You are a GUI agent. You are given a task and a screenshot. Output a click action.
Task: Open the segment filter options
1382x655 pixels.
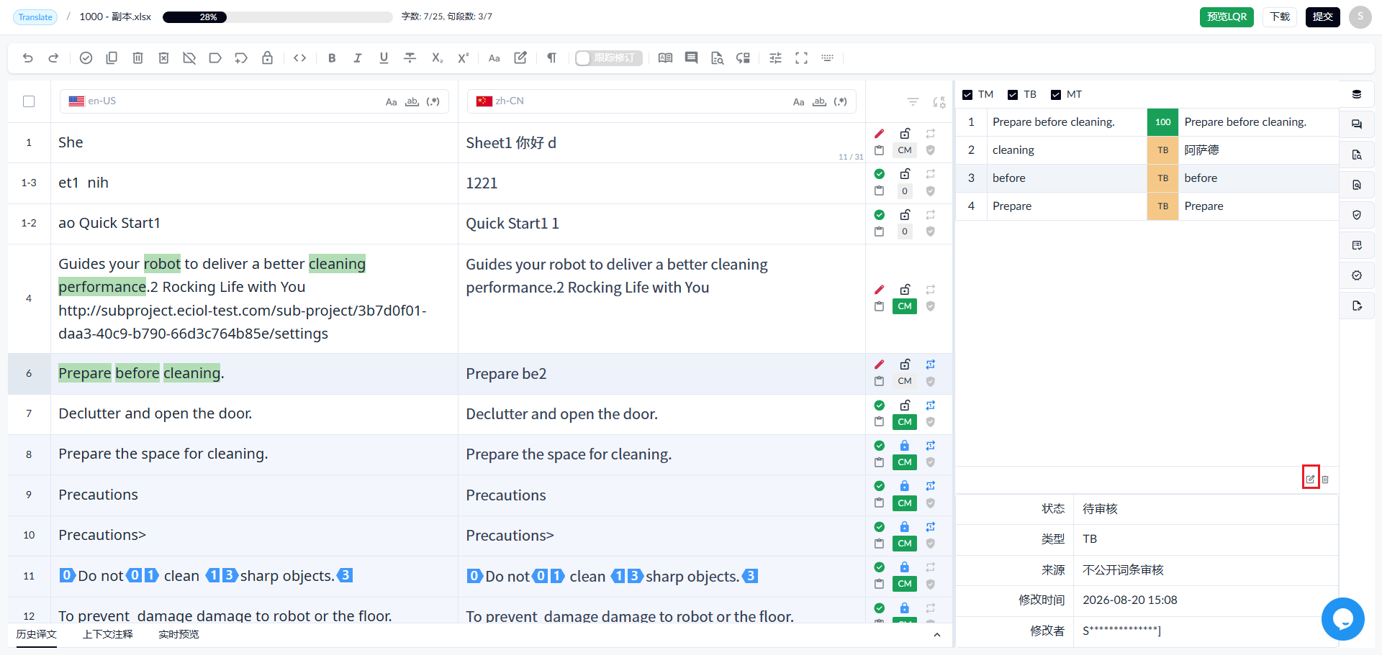(x=913, y=102)
